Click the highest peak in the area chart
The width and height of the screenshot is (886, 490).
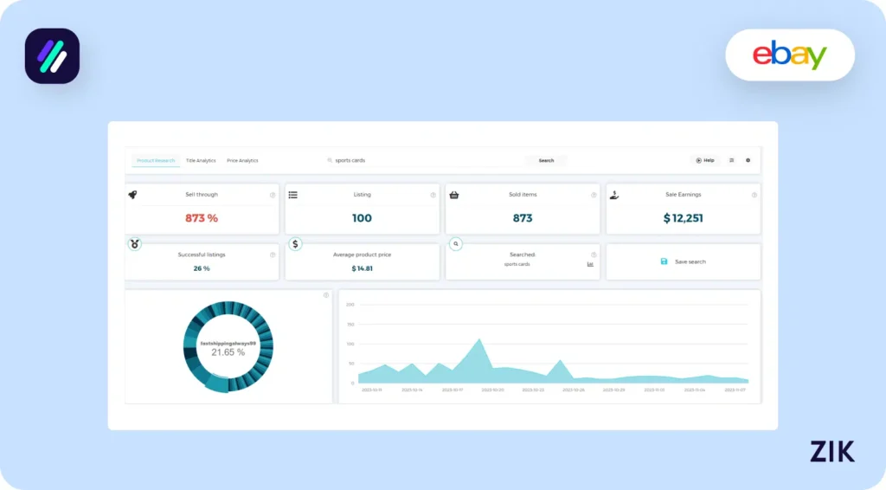pos(478,339)
